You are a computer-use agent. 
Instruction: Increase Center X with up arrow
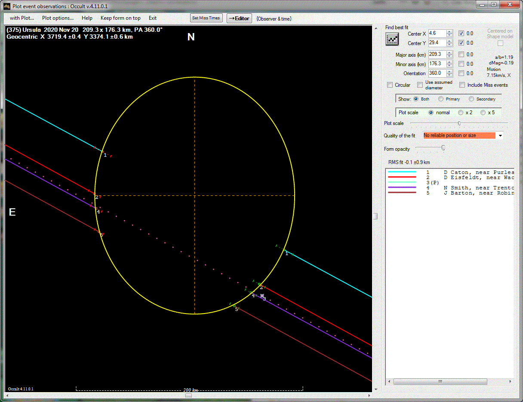coord(449,32)
